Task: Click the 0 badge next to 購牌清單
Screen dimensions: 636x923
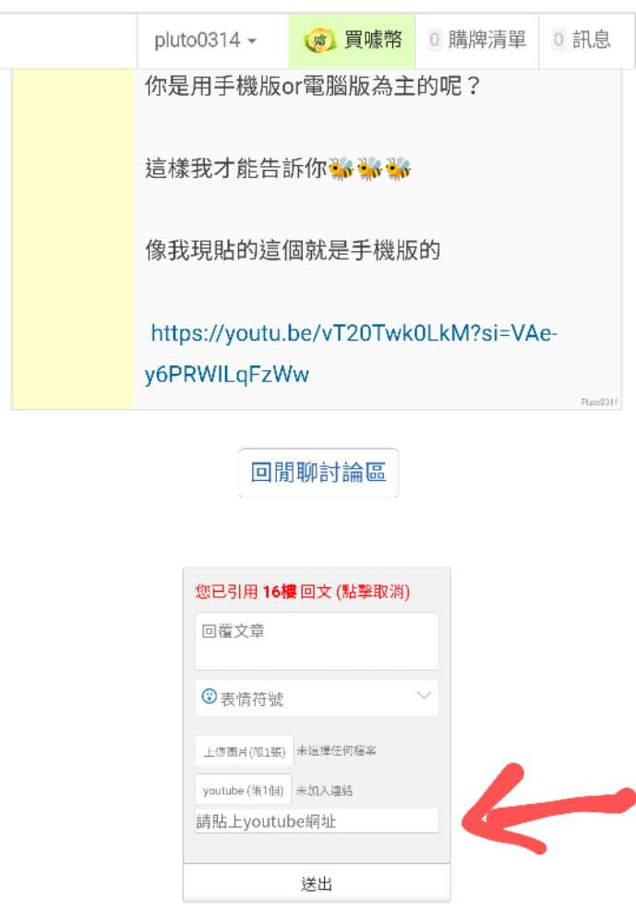Action: coord(435,40)
